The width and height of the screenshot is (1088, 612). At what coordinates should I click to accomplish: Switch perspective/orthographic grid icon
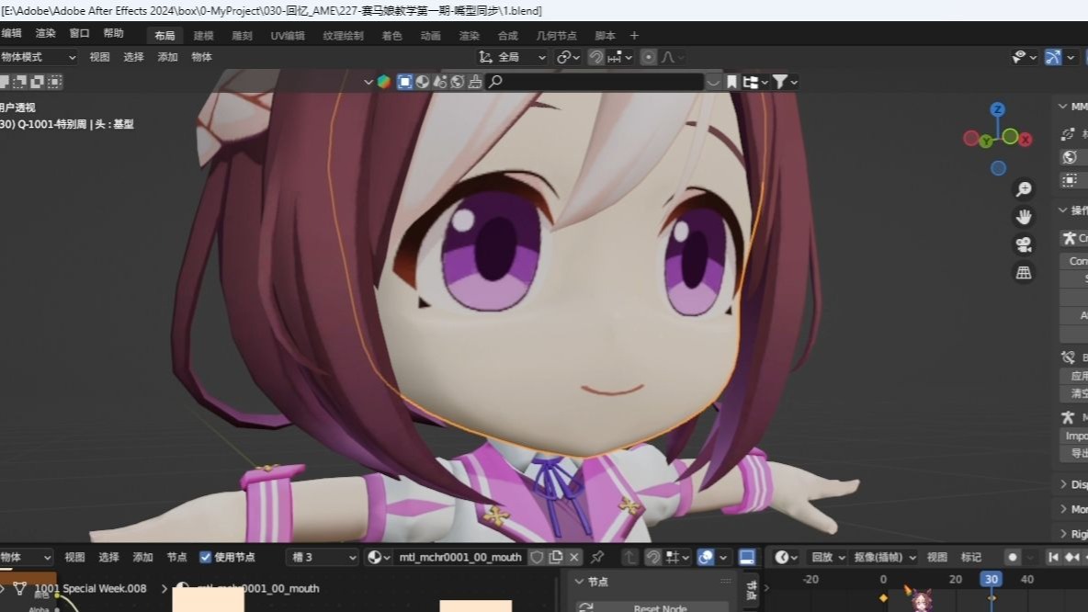[x=1024, y=273]
